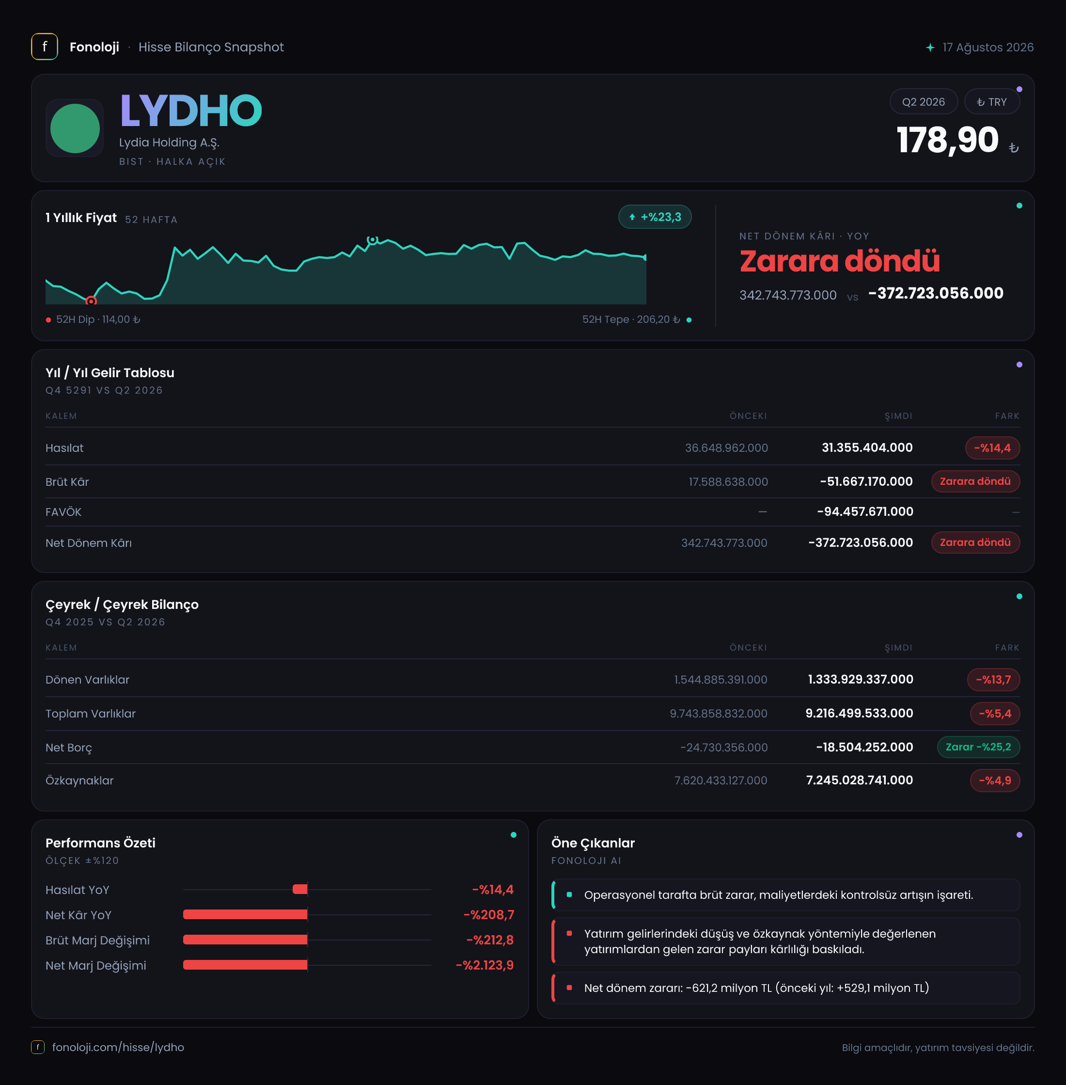
Task: Click the Brüt Marj Değişimi bar
Action: coord(245,940)
